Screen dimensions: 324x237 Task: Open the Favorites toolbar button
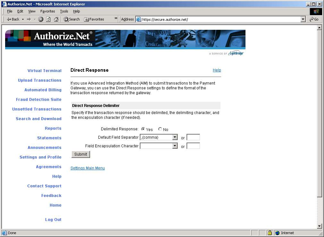click(94, 19)
